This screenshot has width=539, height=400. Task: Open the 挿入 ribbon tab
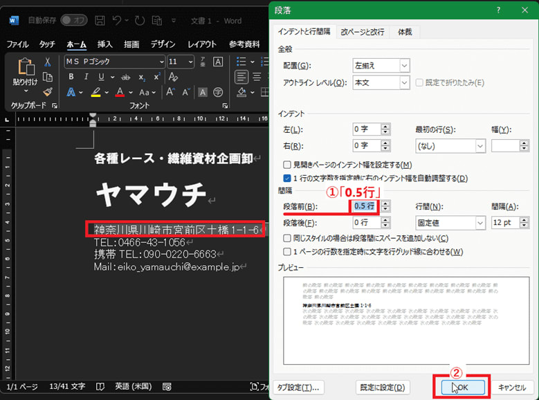(104, 44)
